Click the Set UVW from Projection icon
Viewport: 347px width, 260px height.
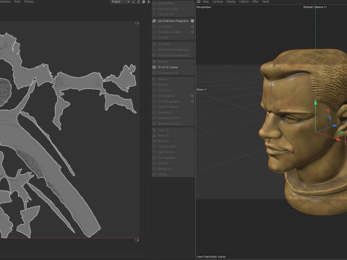click(x=154, y=21)
